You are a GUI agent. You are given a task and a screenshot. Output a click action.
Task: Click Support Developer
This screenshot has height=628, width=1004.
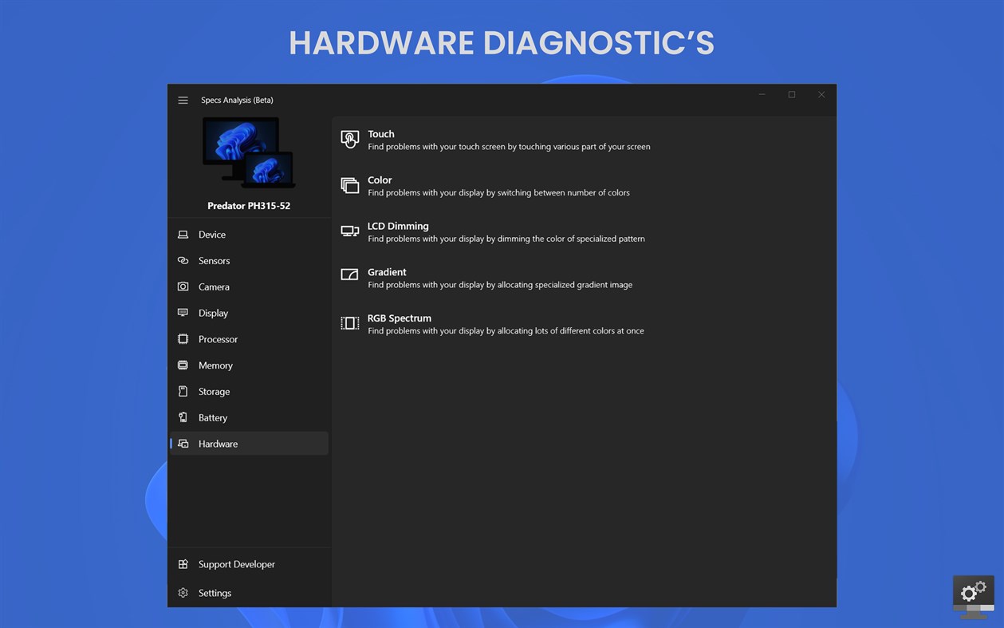[x=236, y=564]
